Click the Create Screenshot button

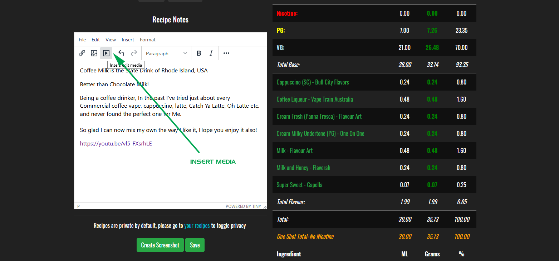pyautogui.click(x=160, y=245)
